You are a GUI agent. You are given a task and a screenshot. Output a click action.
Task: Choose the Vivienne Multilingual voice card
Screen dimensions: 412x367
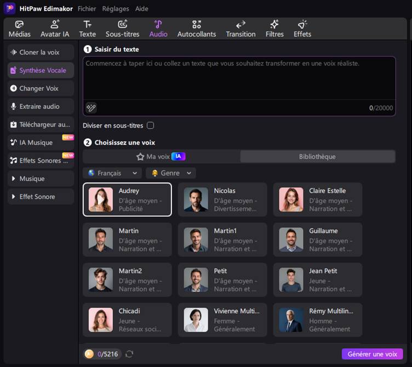[x=222, y=320]
